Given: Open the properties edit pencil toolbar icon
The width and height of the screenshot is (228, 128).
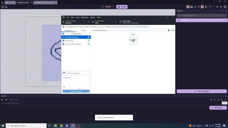Looking at the screenshot, I should [x=195, y=7].
